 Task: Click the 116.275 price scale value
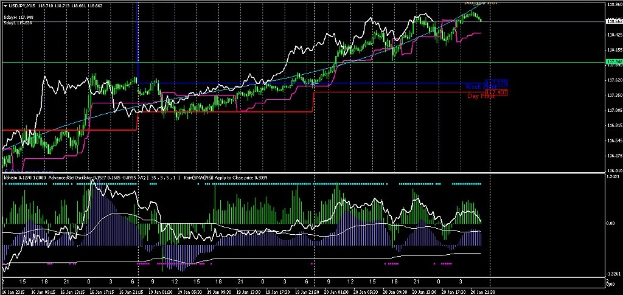(x=614, y=156)
